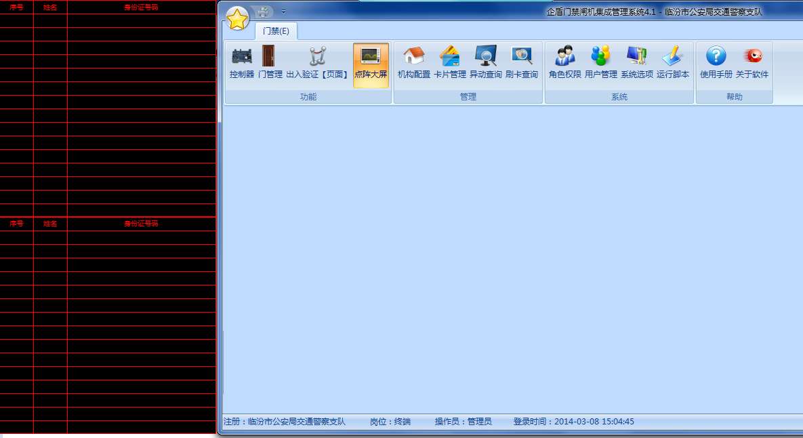The width and height of the screenshot is (803, 438).
Task: Open 门管理 door management
Action: 270,63
